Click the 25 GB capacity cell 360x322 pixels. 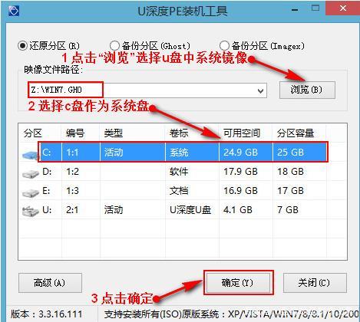(x=290, y=153)
